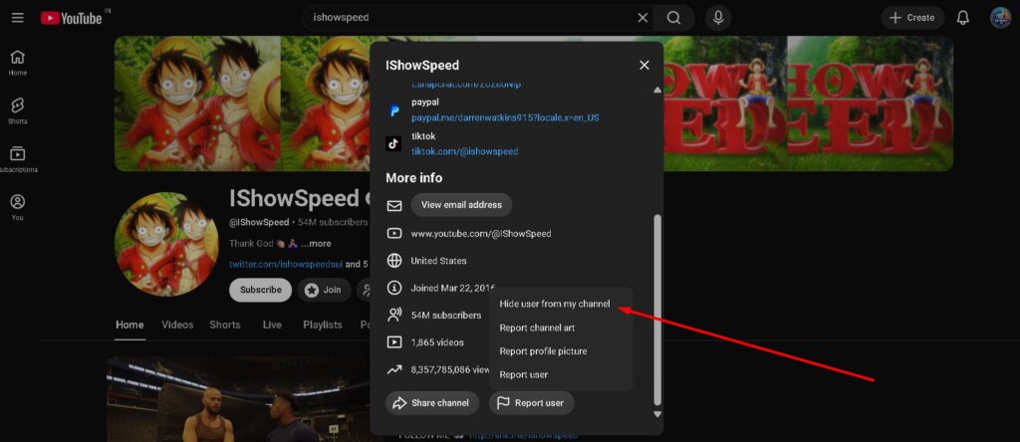
Task: Open You in the sidebar
Action: 18,208
